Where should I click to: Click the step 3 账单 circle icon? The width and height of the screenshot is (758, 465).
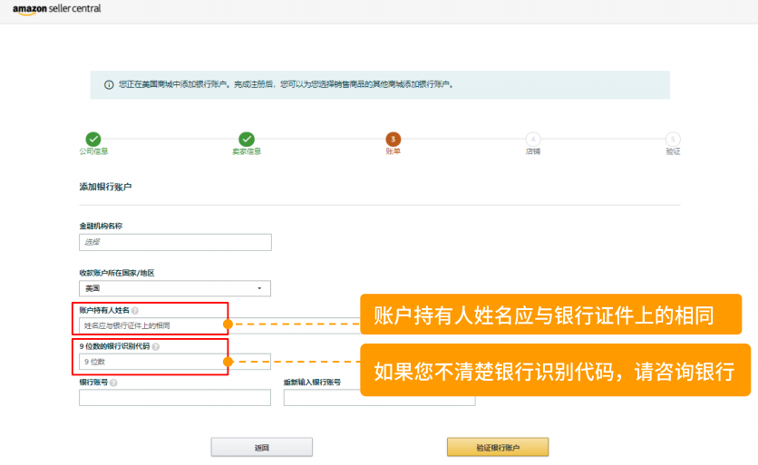click(393, 139)
